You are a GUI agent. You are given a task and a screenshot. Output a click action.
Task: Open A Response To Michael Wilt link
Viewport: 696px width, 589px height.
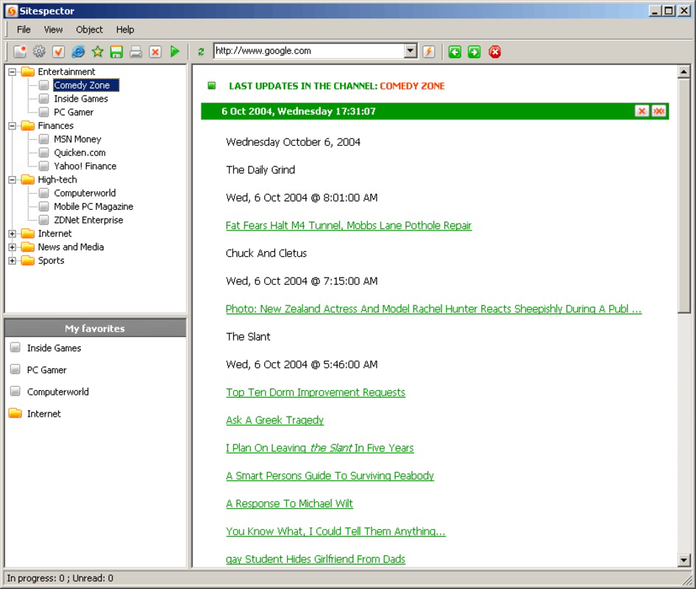(x=289, y=504)
